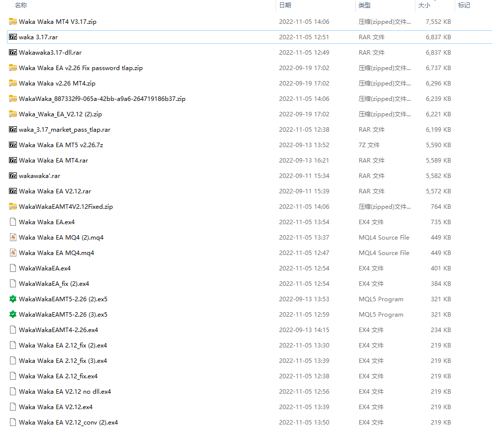This screenshot has width=492, height=431.
Task: Select the file WakaWakaEA_fix (2).ex4
Action: pyautogui.click(x=54, y=284)
